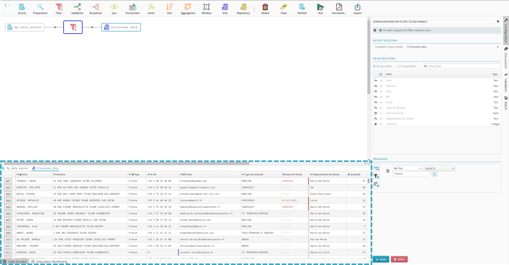The image size is (509, 265).
Task: Open the Data Preview bottom tab
Action: 15,262
